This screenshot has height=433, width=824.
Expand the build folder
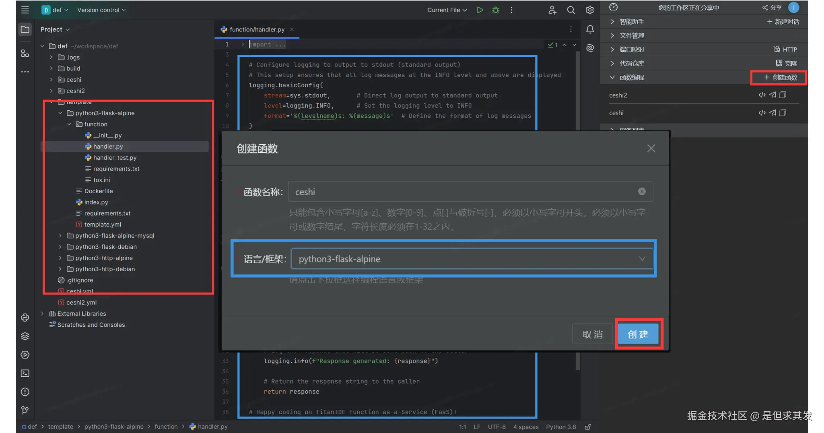pos(51,68)
